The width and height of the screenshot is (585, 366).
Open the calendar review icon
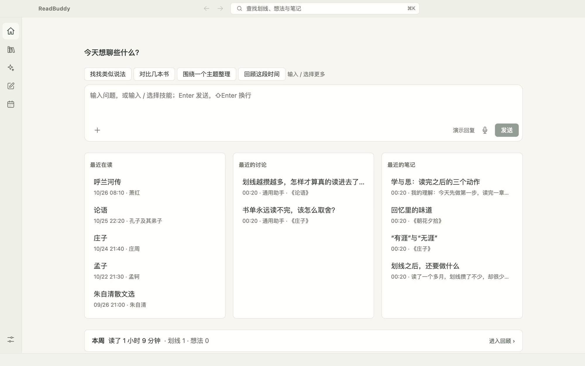pos(11,104)
